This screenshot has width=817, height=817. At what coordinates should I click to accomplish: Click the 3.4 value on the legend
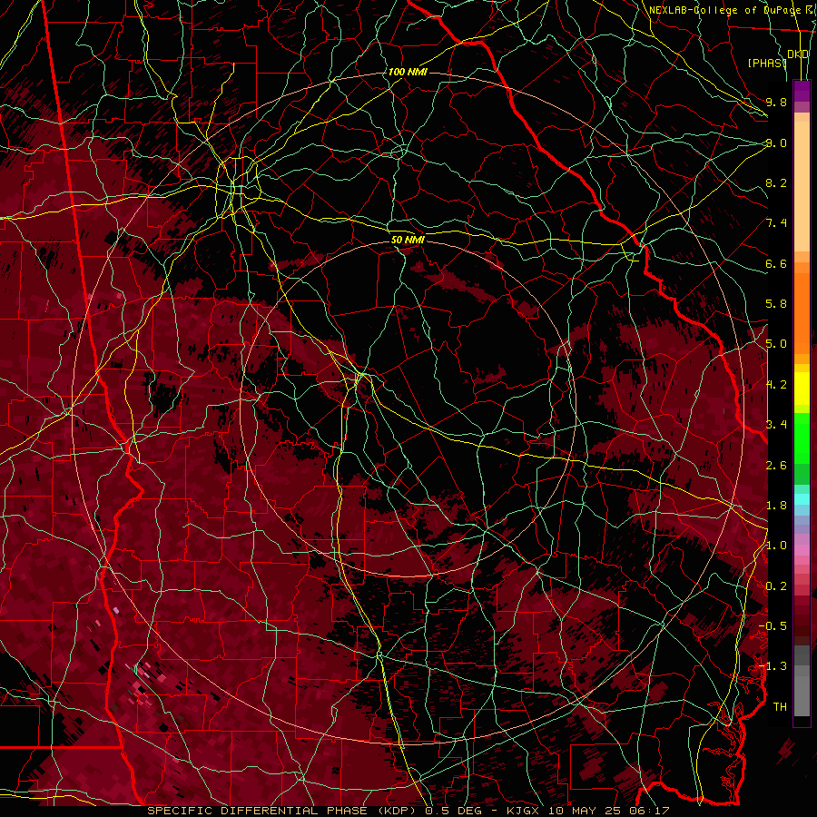(776, 425)
